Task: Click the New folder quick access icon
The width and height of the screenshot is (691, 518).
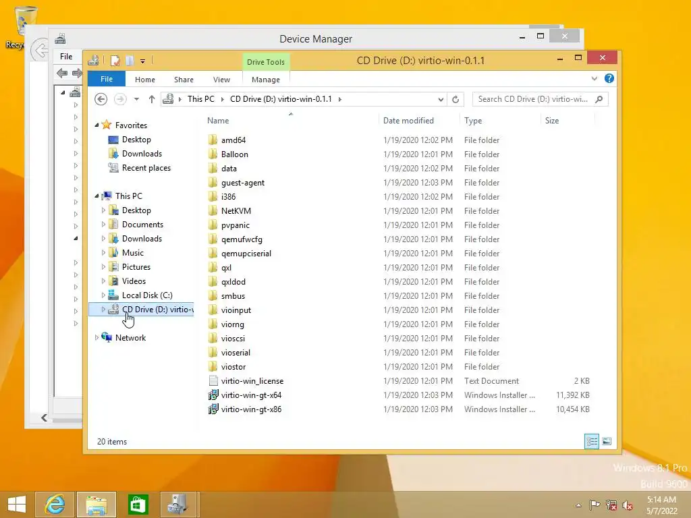Action: tap(130, 61)
